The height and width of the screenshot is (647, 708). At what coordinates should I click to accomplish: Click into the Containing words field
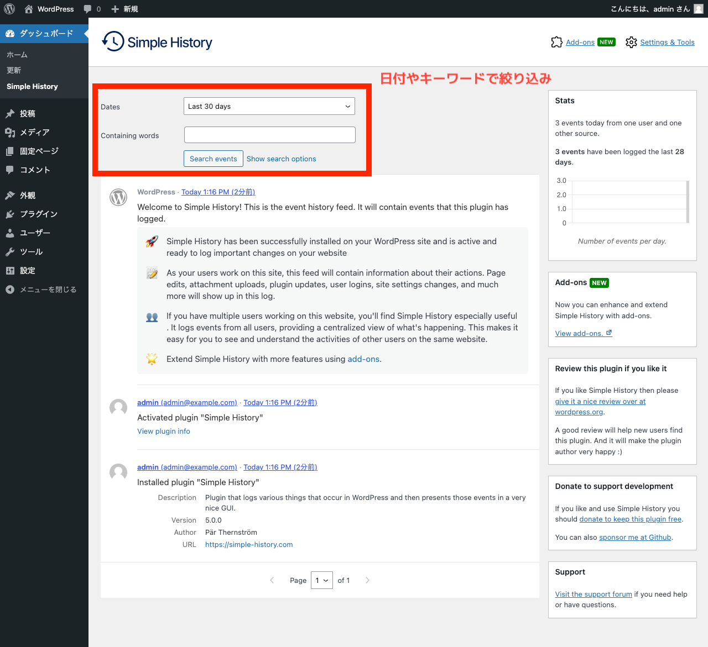click(270, 135)
